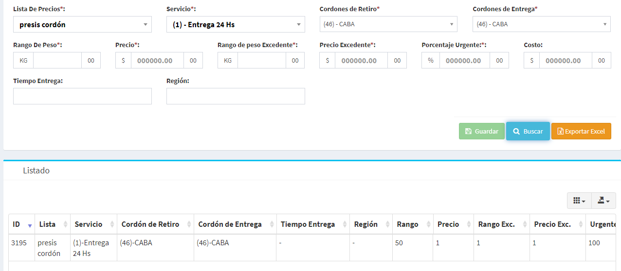This screenshot has height=271, width=621.
Task: Sort the table by ID column
Action: tap(30, 225)
